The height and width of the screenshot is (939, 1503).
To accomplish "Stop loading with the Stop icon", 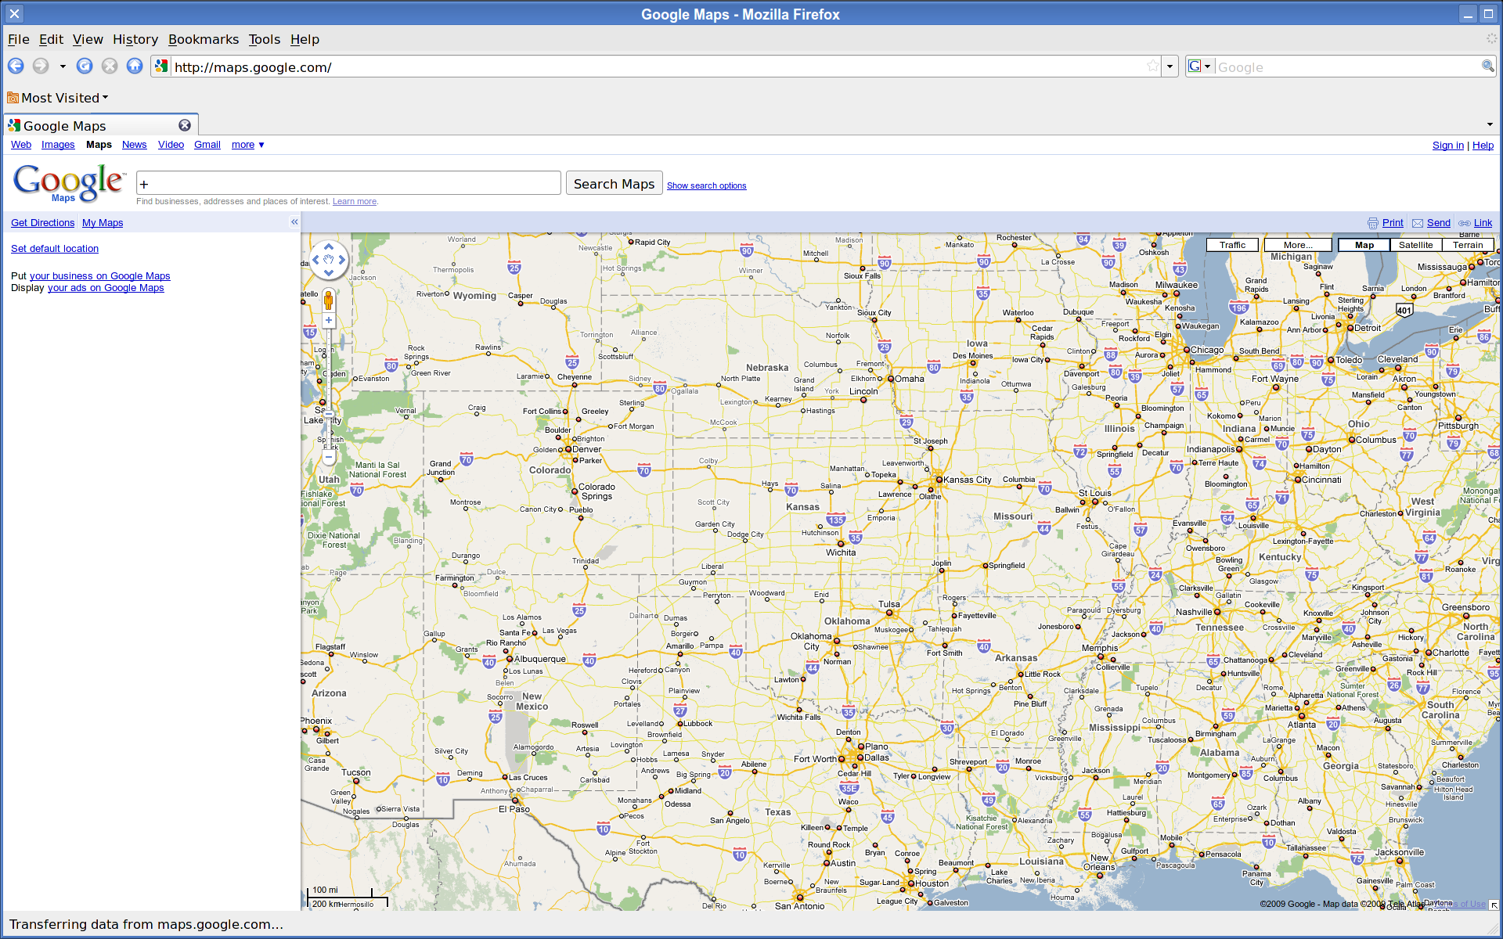I will pos(110,67).
